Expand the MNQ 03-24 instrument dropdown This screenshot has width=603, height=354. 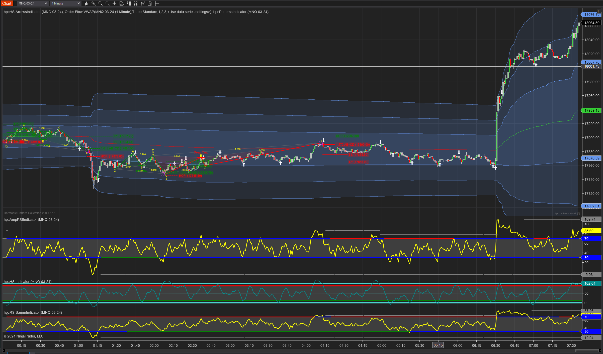tap(33, 4)
